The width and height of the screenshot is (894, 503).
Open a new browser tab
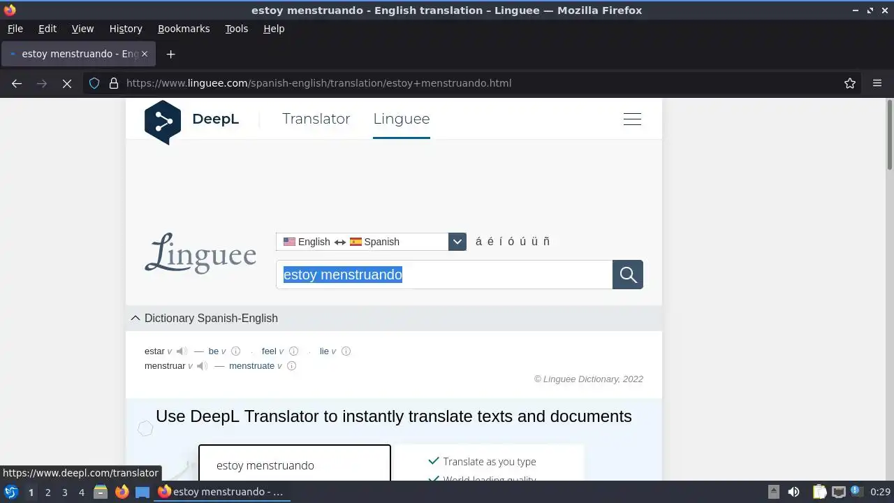(170, 54)
